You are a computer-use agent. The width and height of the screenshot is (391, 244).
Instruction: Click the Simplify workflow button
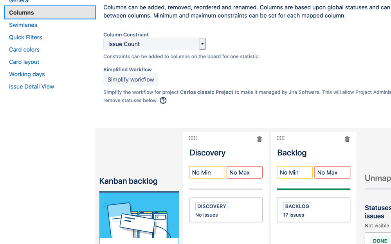coord(131,80)
